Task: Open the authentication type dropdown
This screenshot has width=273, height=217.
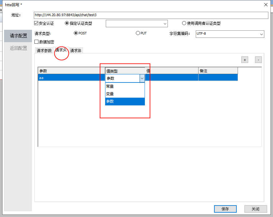Action: tap(136, 24)
